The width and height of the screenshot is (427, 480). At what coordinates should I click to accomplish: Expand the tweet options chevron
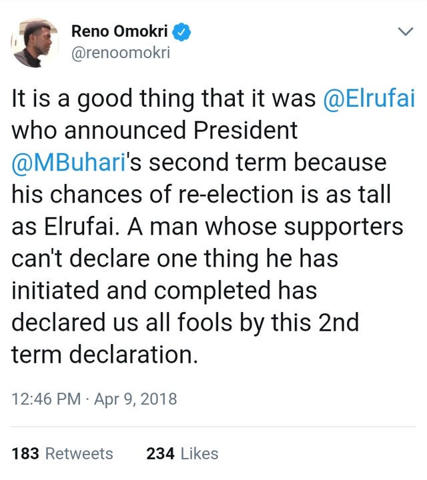(405, 31)
